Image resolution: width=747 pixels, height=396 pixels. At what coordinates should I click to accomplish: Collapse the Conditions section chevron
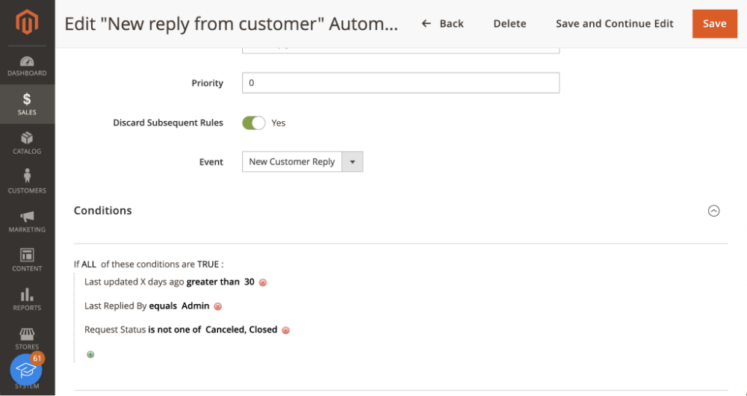(x=713, y=211)
